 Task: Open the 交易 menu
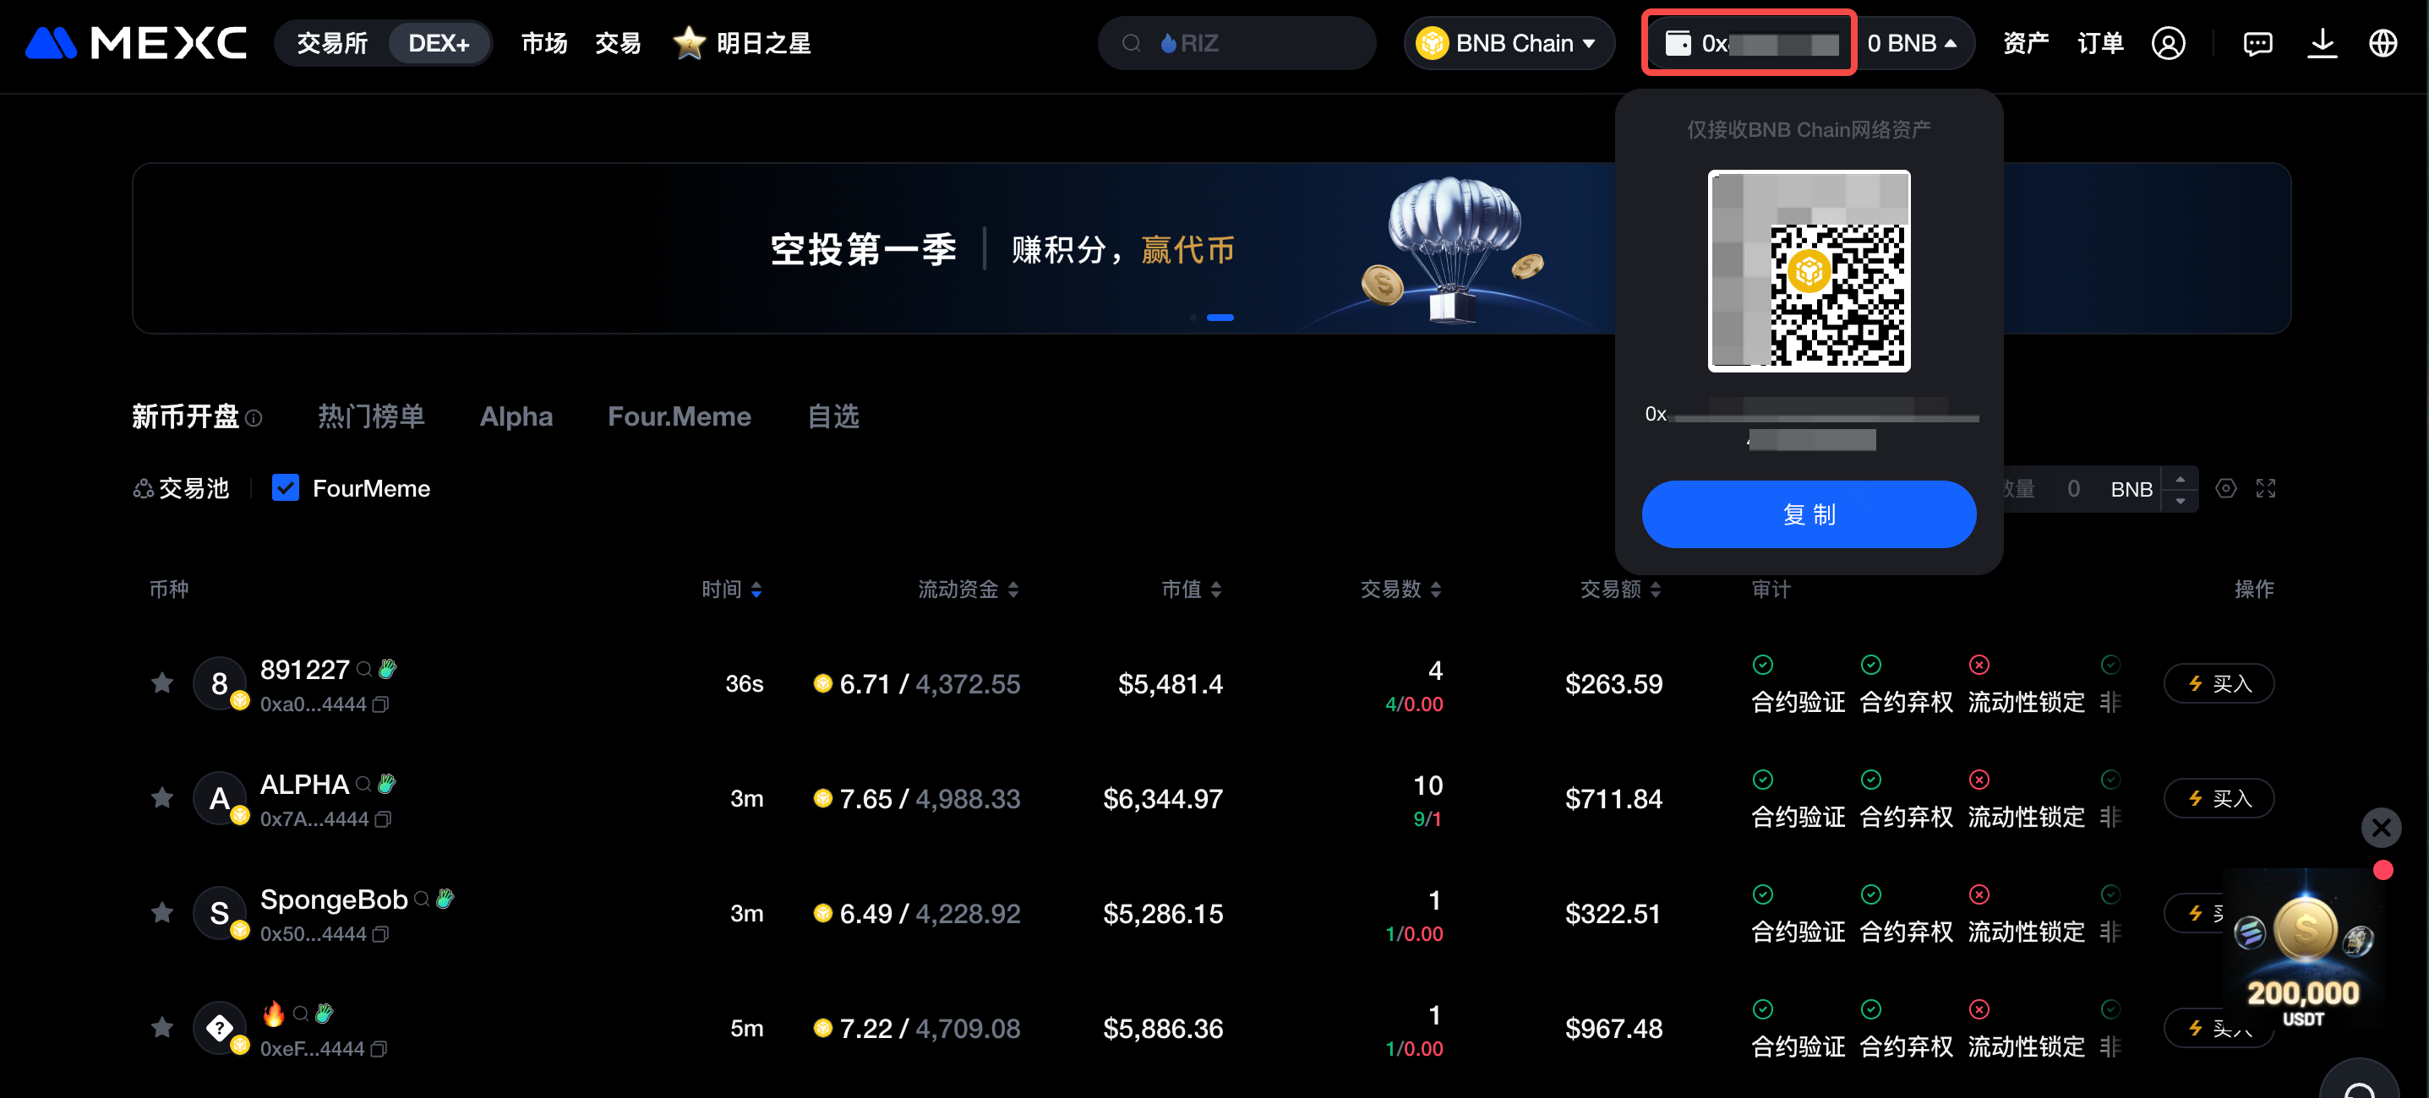(618, 43)
